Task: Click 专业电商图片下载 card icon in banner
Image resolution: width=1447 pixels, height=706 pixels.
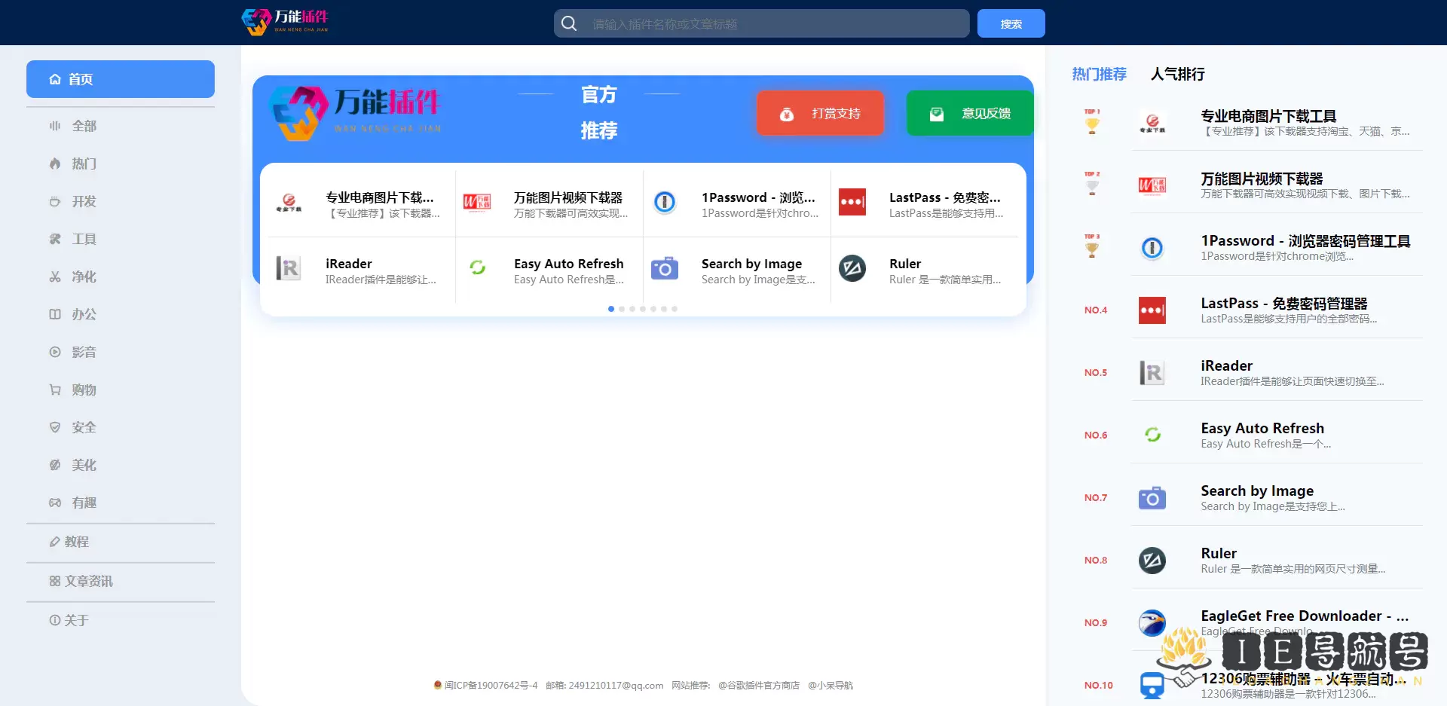Action: (289, 202)
